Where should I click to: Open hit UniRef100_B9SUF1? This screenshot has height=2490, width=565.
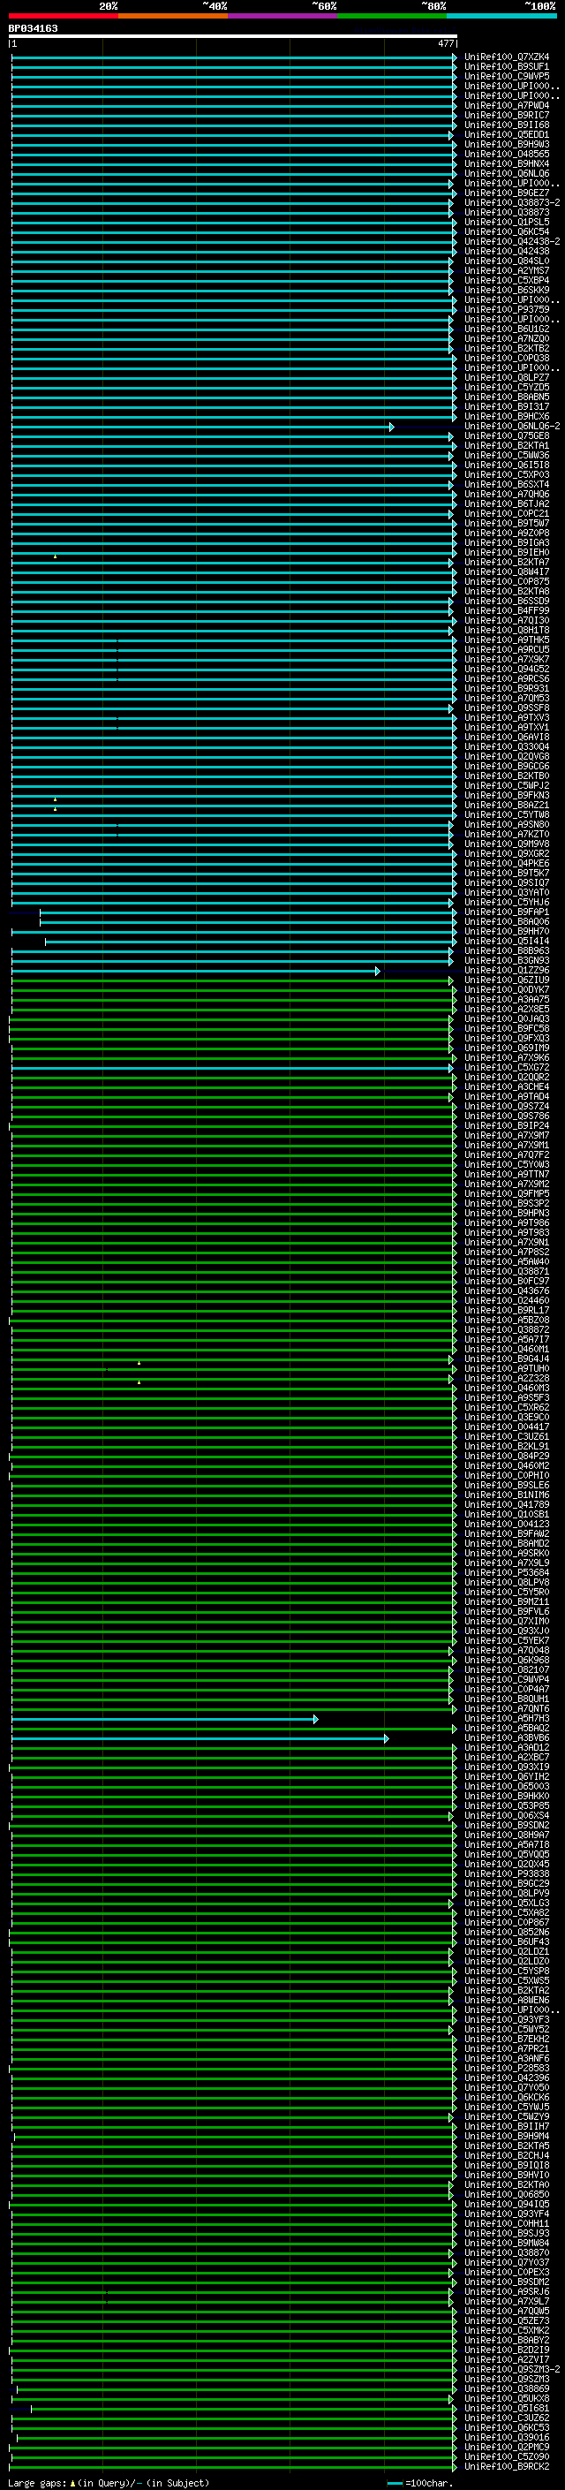(x=507, y=67)
